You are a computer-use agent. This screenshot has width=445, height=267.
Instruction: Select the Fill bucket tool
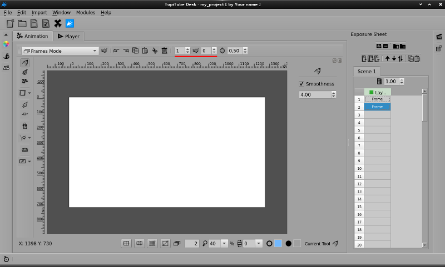(25, 125)
